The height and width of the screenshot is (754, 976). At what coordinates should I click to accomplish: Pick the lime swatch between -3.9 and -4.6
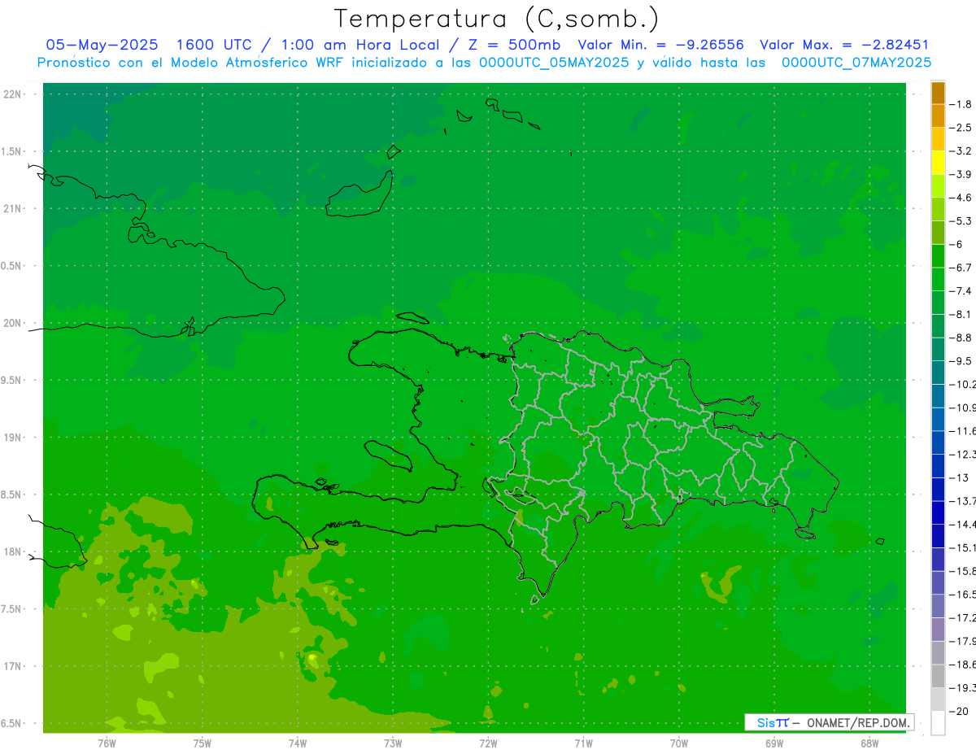[938, 186]
